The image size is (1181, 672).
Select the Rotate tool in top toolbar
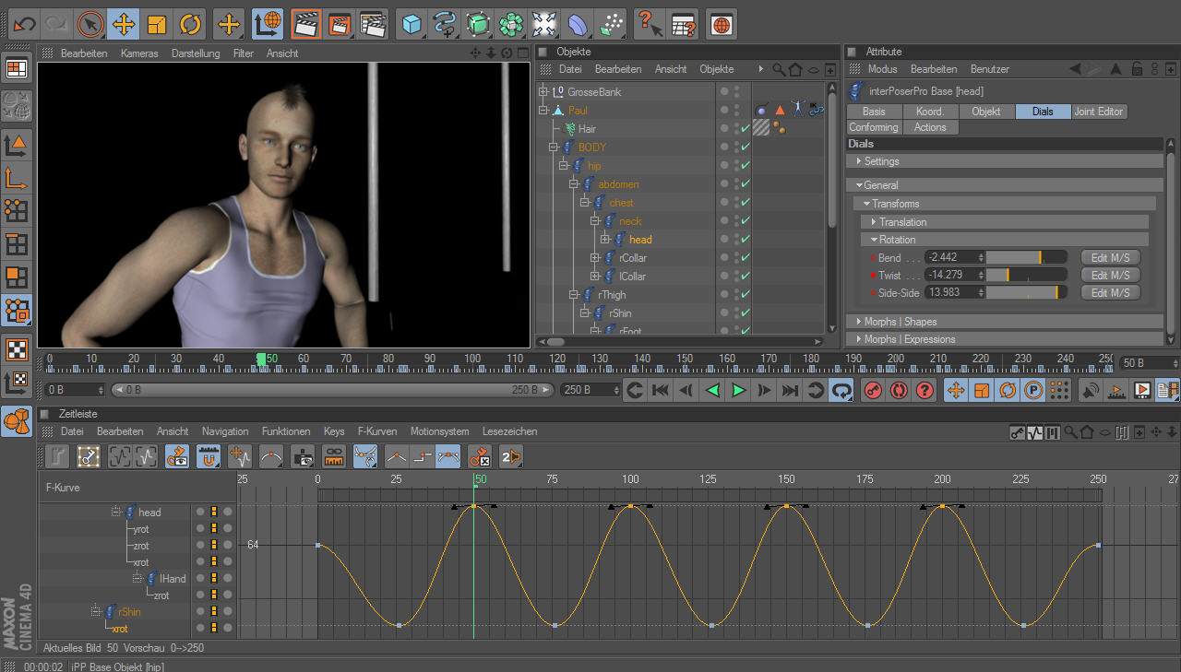coord(190,23)
